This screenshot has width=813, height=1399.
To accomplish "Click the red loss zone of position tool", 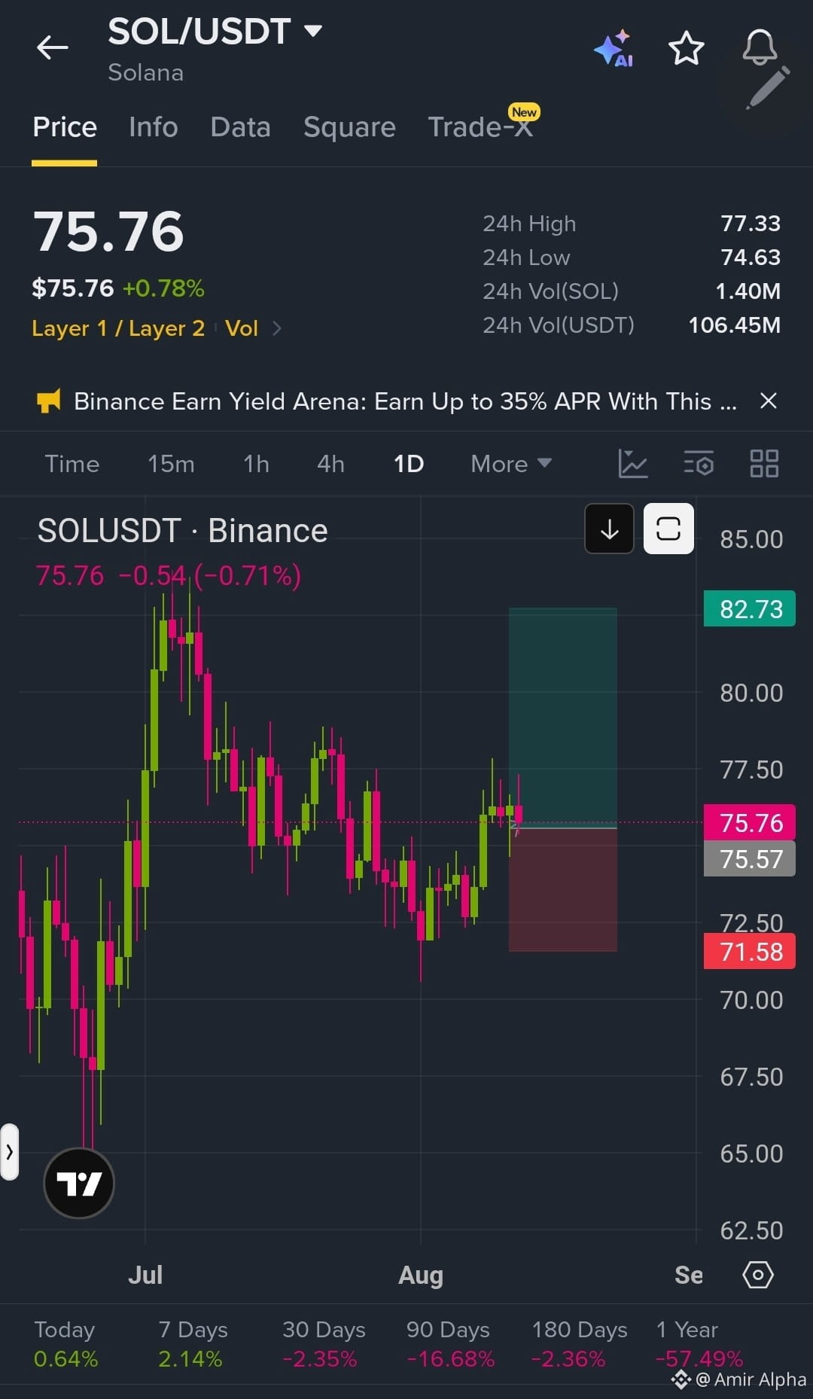I will coord(563,890).
